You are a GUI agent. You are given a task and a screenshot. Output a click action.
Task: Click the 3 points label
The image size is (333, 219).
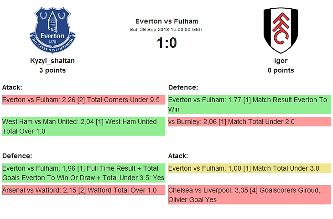tap(52, 70)
